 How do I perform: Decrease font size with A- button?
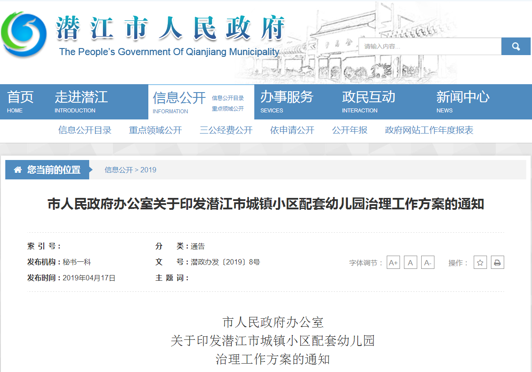[x=427, y=263]
